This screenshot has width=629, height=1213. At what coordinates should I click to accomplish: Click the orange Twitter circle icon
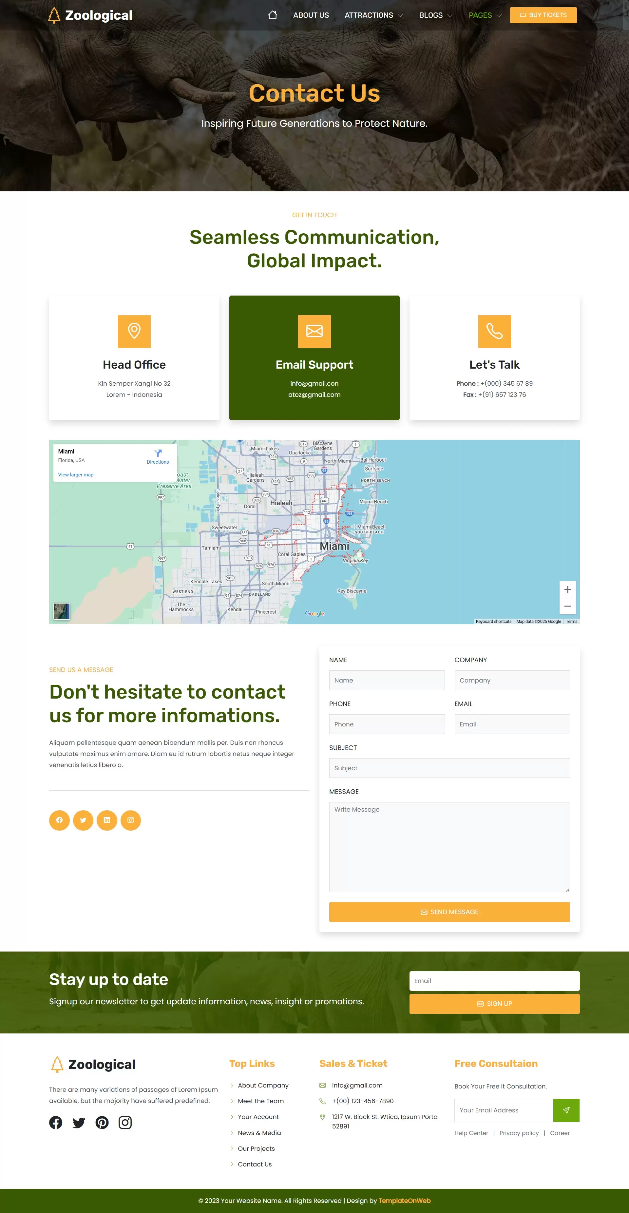[83, 820]
